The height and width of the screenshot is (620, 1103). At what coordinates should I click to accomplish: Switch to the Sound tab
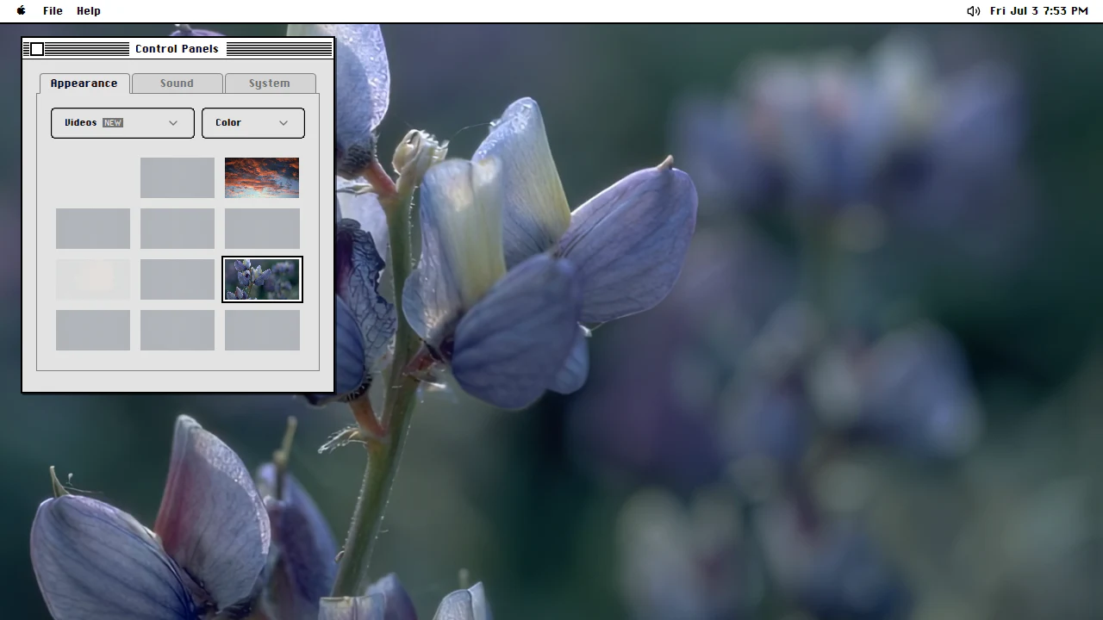(177, 84)
